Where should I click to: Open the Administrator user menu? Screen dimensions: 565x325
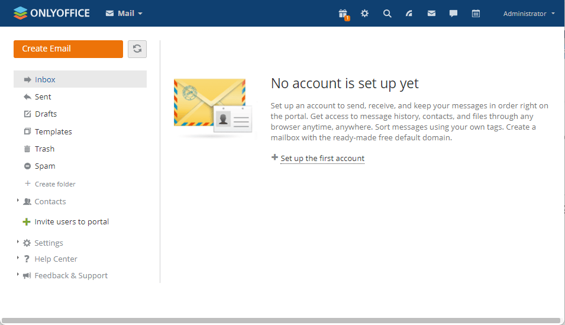click(x=528, y=14)
